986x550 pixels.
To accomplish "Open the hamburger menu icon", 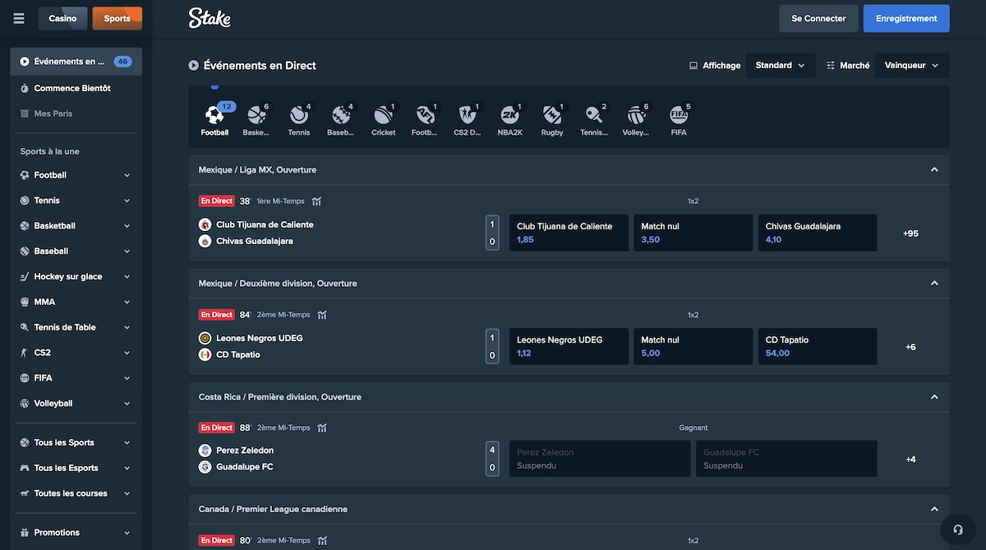I will 19,18.
